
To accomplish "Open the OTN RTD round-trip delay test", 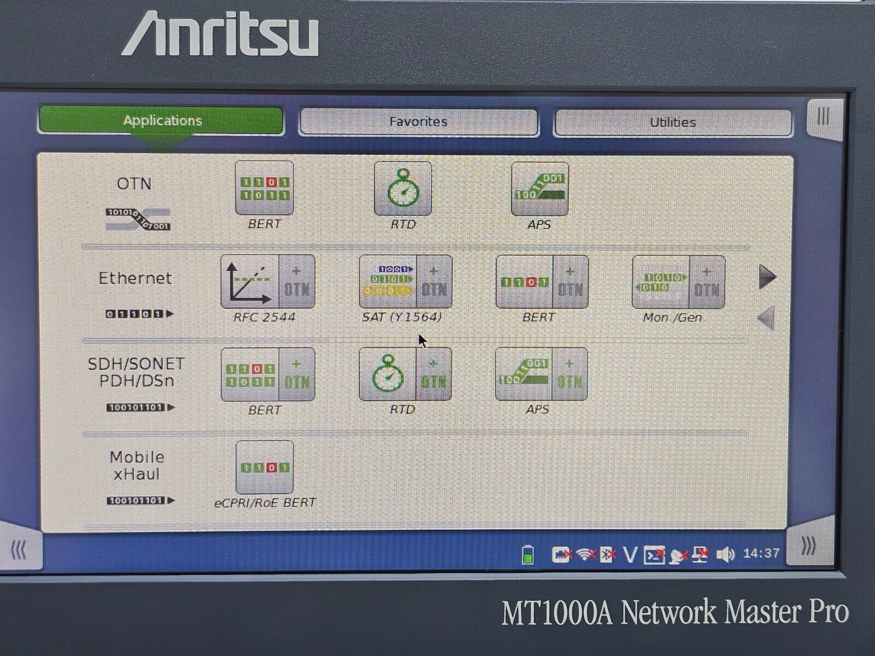I will click(403, 188).
